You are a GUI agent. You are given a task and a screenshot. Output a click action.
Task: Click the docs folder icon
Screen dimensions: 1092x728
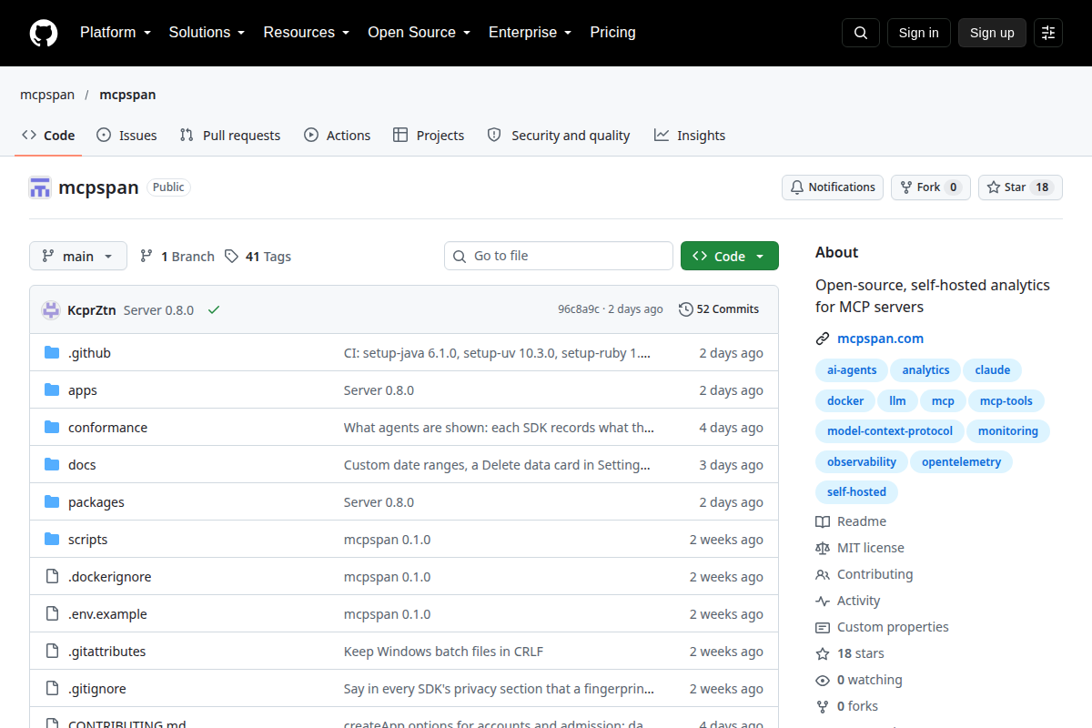coord(52,465)
